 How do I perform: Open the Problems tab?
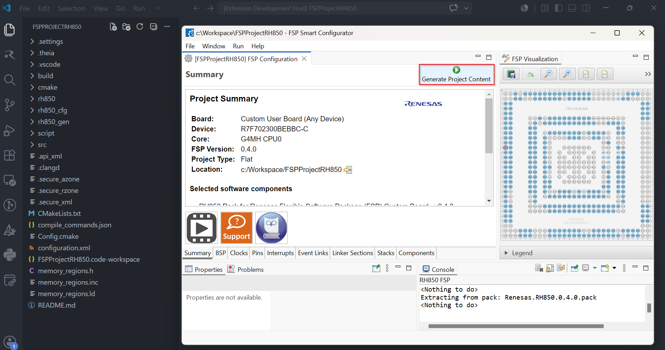(x=246, y=269)
